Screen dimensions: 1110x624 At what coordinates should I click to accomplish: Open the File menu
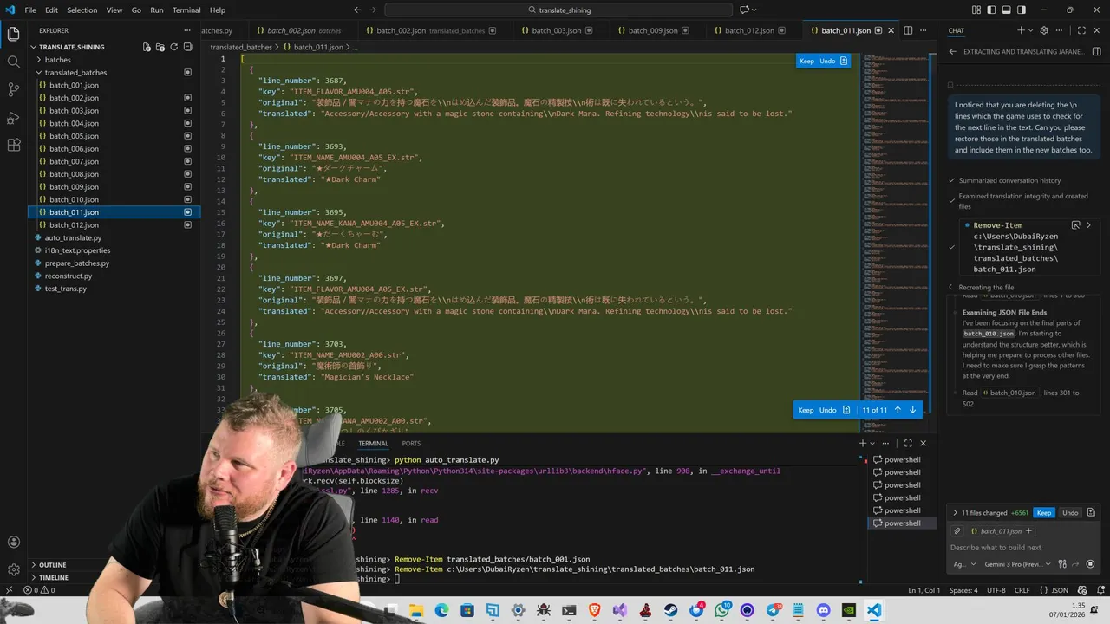pos(30,10)
